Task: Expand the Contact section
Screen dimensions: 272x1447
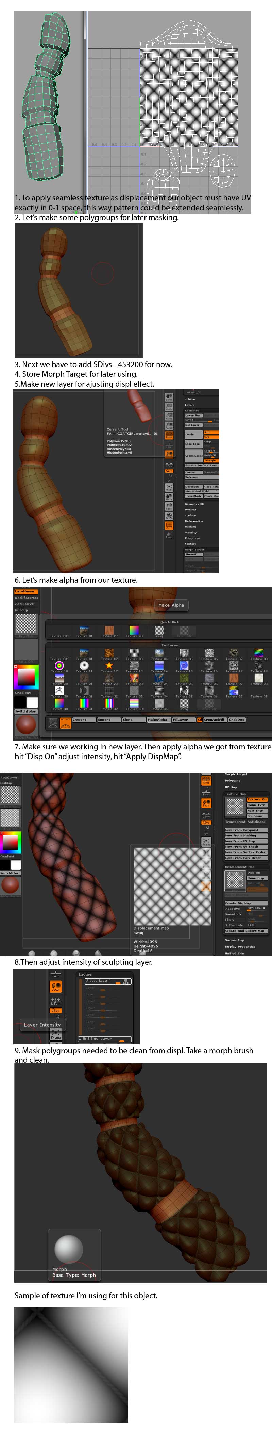Action: pos(191,544)
